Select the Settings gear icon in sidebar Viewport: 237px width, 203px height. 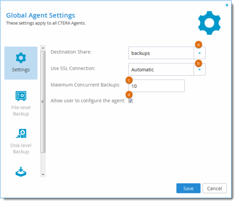point(21,58)
